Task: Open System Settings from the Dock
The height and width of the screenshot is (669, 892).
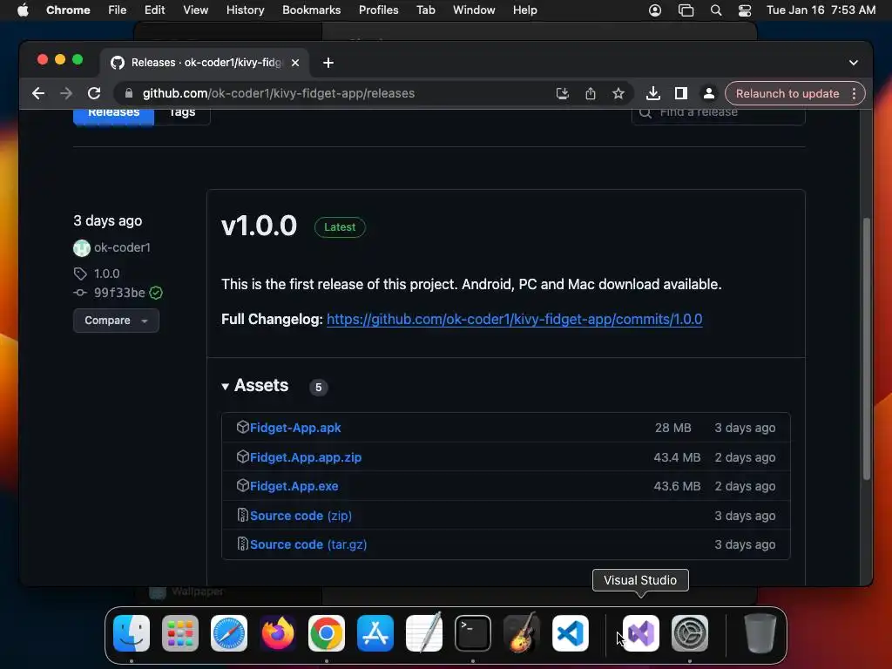Action: 690,633
